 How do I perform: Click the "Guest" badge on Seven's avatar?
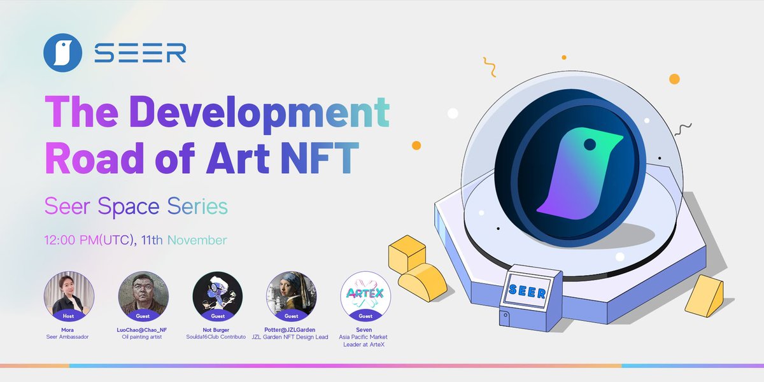click(365, 316)
